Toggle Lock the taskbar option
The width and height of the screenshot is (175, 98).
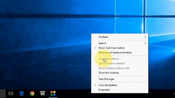(x=120, y=85)
